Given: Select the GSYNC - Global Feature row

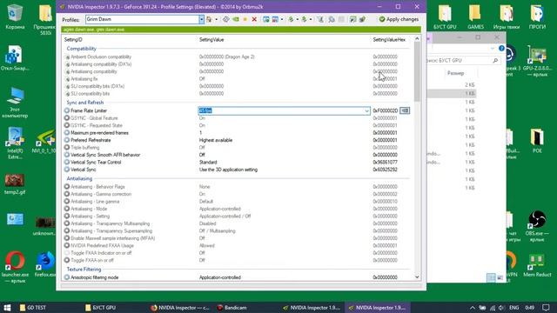Looking at the screenshot, I should point(236,118).
